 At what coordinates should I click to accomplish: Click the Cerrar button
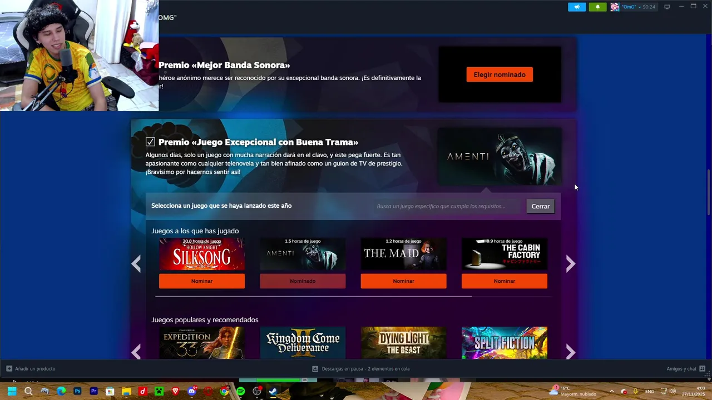541,206
